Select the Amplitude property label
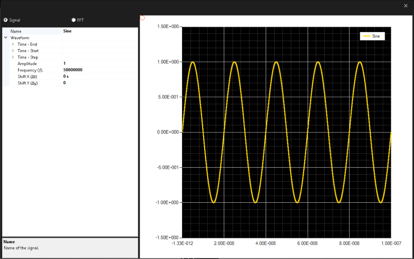 [27, 63]
